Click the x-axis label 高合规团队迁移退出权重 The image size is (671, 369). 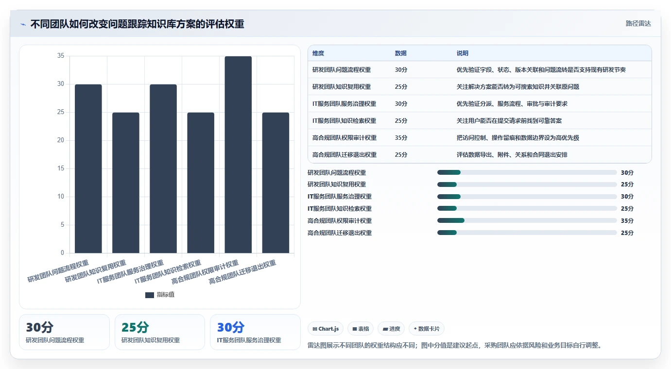click(x=242, y=272)
